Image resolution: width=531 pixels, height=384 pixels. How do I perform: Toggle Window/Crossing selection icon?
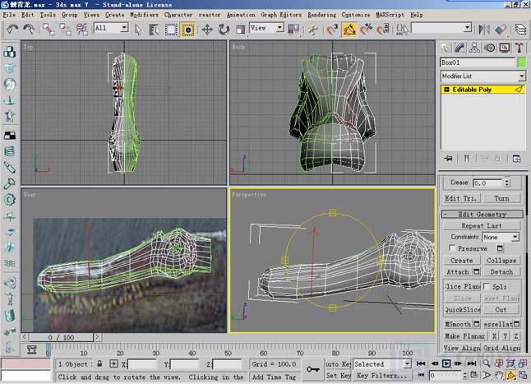pos(187,30)
